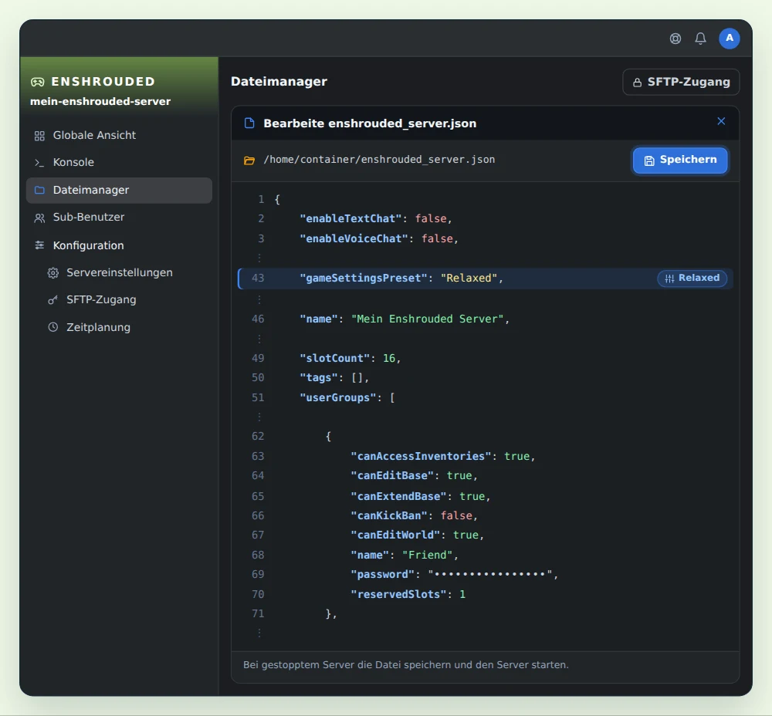This screenshot has width=772, height=716.
Task: Click the Globale Ansicht grid icon
Action: 39,136
